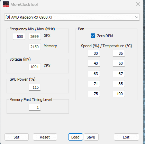Expand the AMD Radeon RX 6900 XT dropdown

72,17
